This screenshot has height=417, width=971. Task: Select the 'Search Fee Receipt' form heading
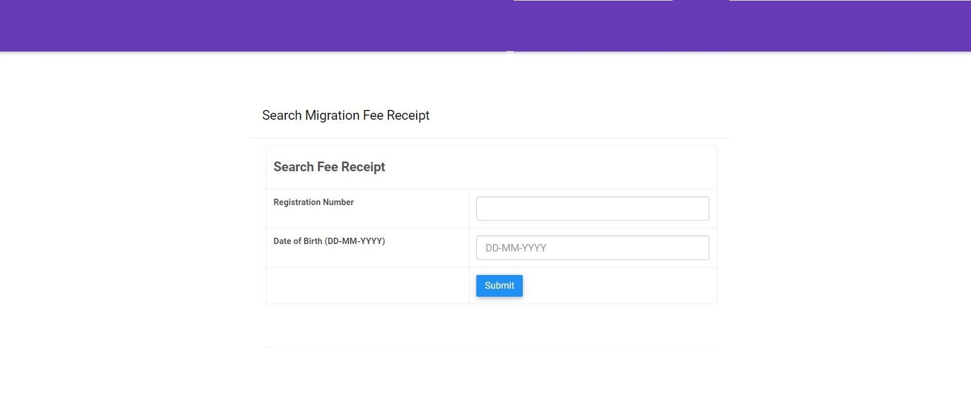[x=329, y=167]
